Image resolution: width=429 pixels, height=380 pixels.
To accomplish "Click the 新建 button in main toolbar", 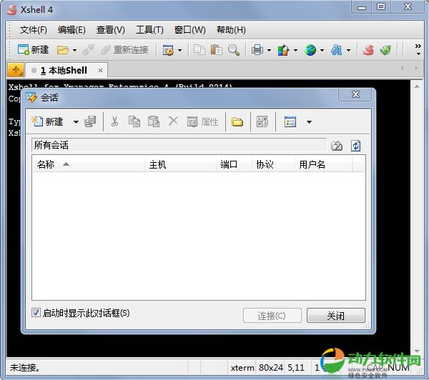I will point(33,50).
